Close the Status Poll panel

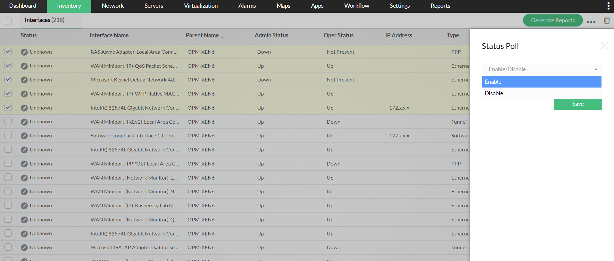pyautogui.click(x=605, y=46)
